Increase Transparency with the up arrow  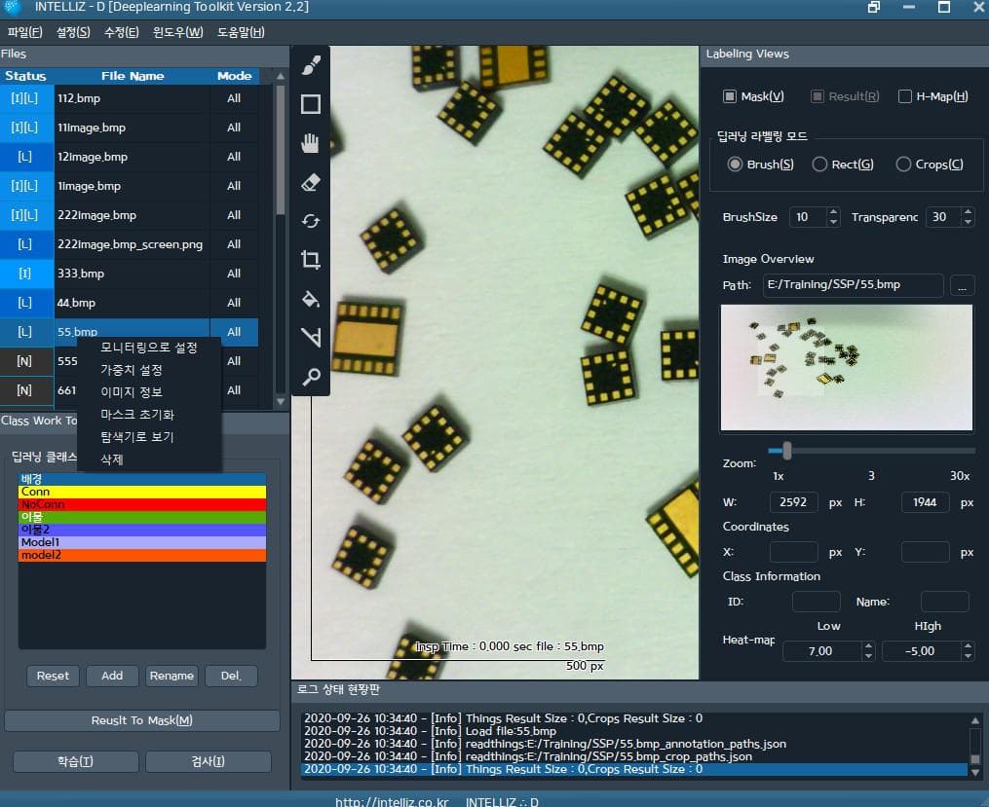coord(968,212)
